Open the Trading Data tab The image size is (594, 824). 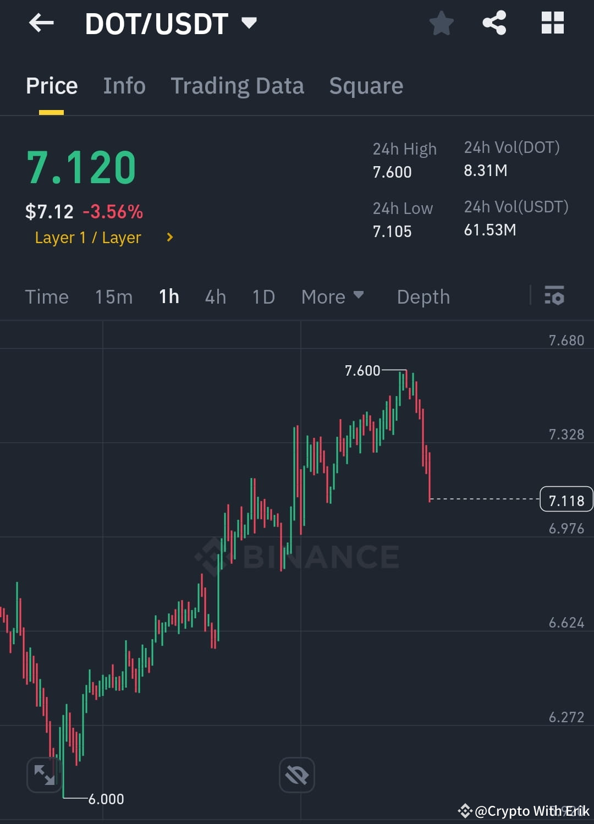click(x=237, y=86)
